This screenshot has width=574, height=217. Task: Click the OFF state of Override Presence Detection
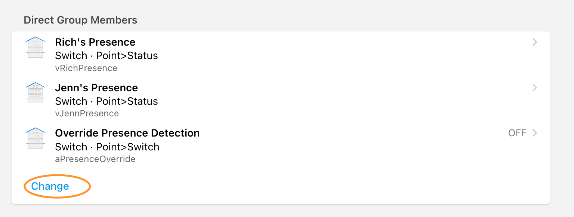click(x=517, y=133)
